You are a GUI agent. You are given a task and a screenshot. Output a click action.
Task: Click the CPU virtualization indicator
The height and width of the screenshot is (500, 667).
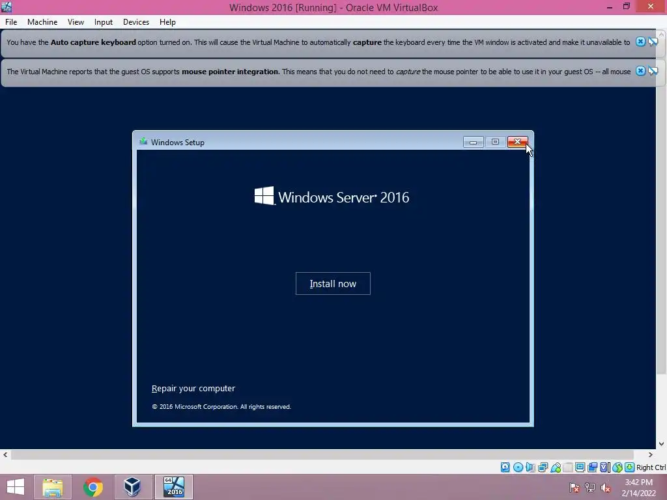click(604, 467)
